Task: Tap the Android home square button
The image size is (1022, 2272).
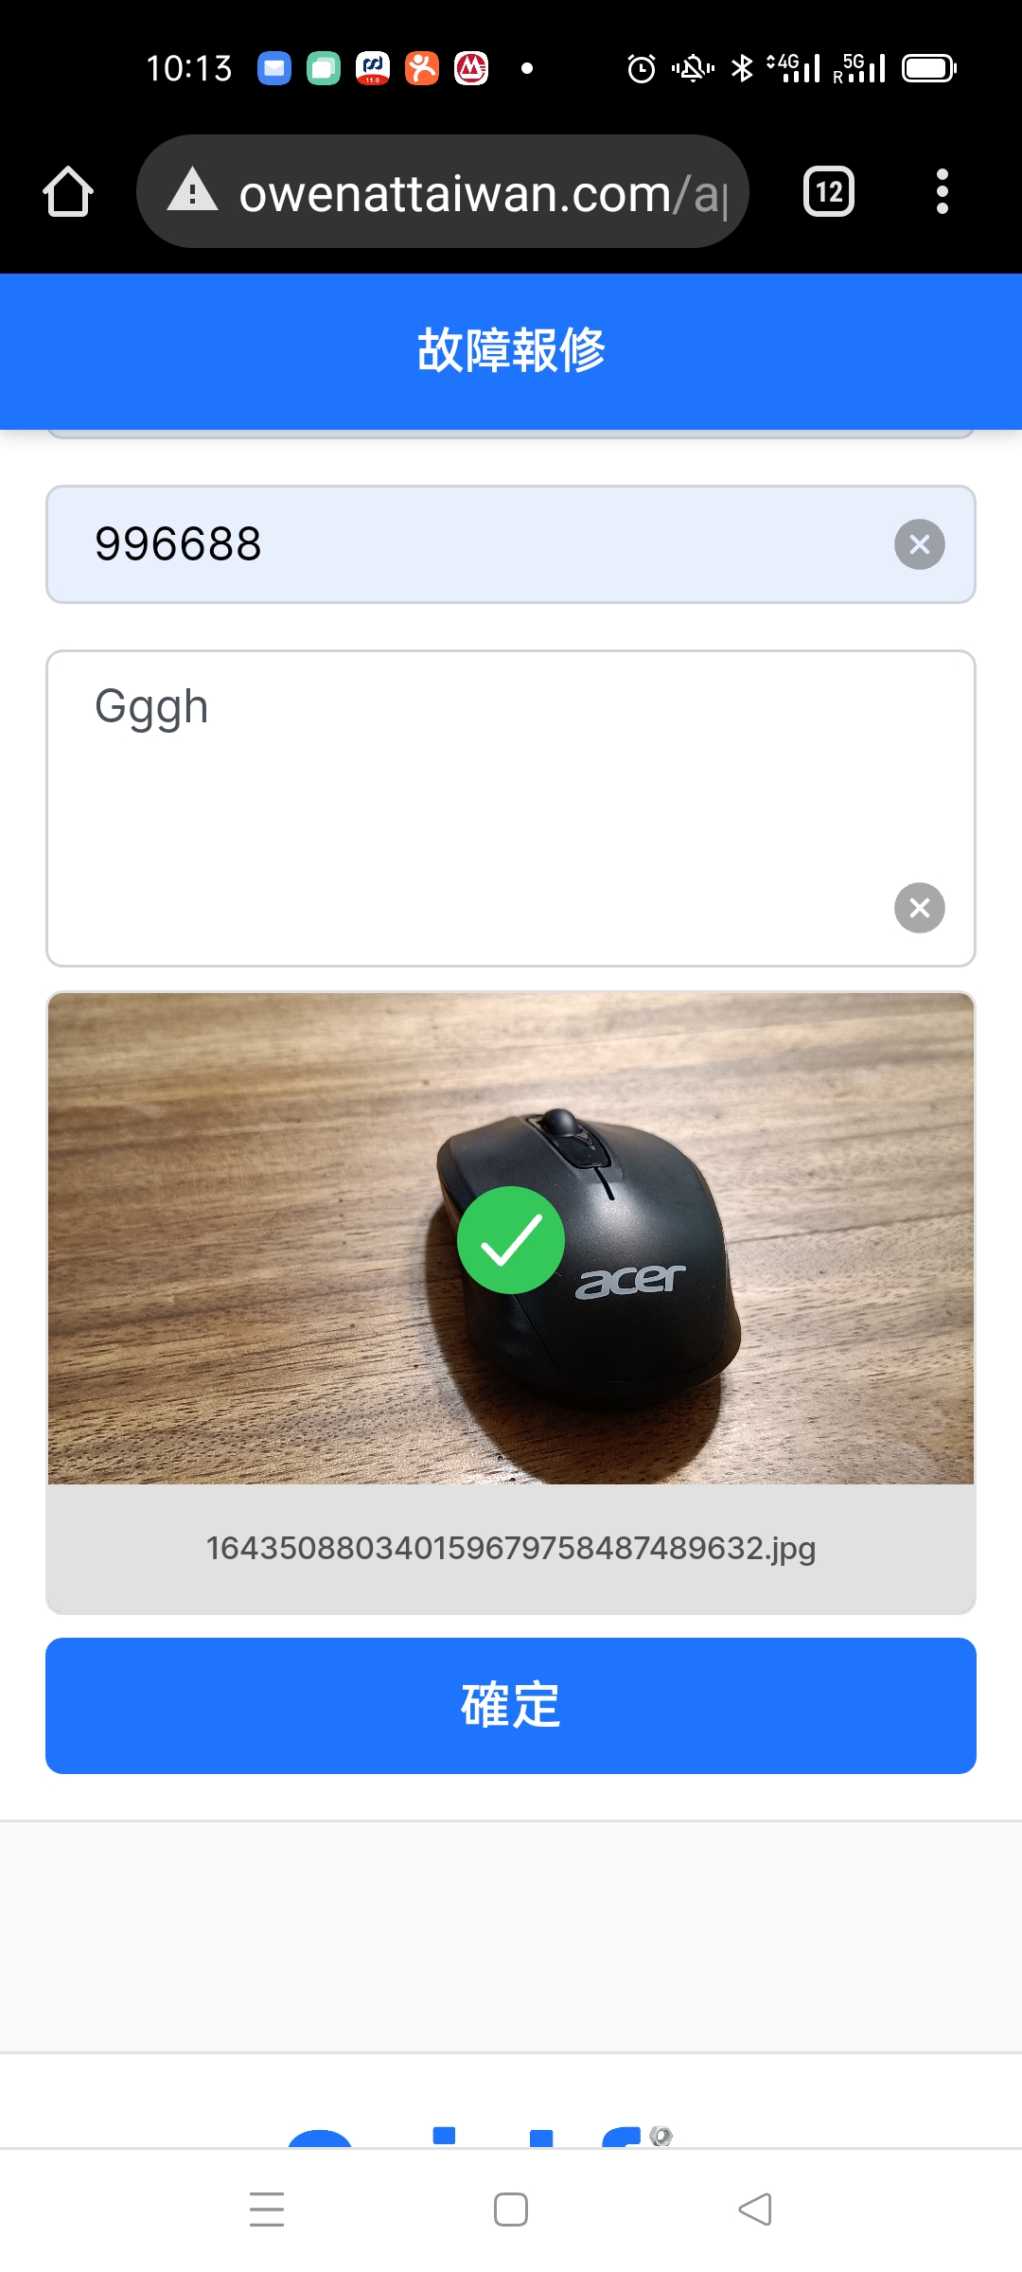Action: point(511,2210)
